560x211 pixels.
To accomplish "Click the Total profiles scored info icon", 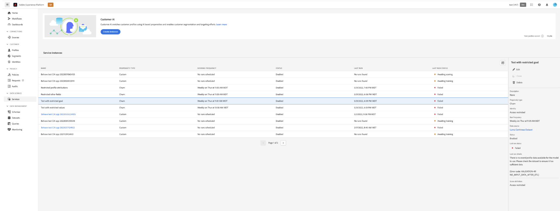I will (x=542, y=36).
